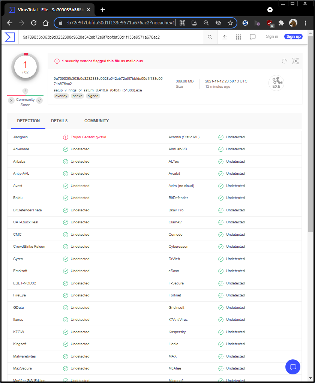Click the ESET-NOD32 vendor name
This screenshot has width=315, height=383.
24,283
